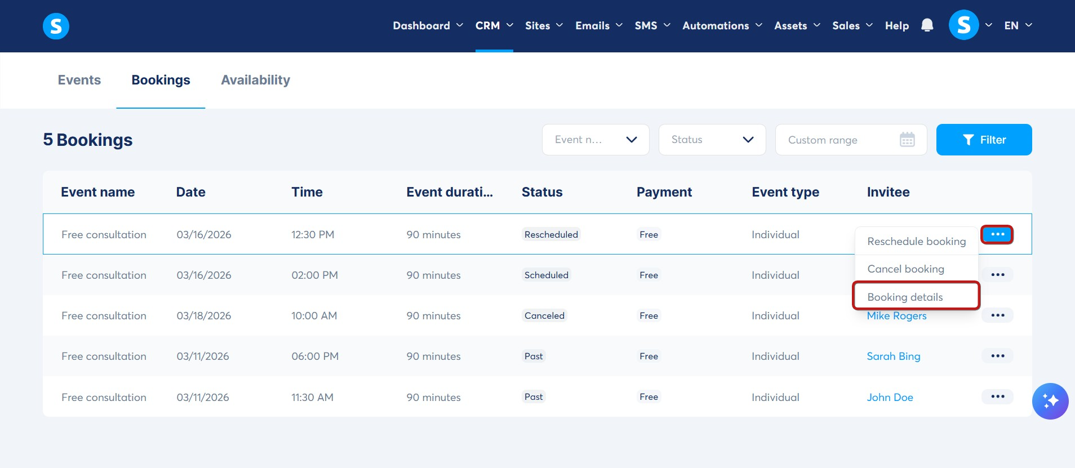Click the 03/18/2026 date cell
Screen dimensions: 1075x468
(x=204, y=316)
